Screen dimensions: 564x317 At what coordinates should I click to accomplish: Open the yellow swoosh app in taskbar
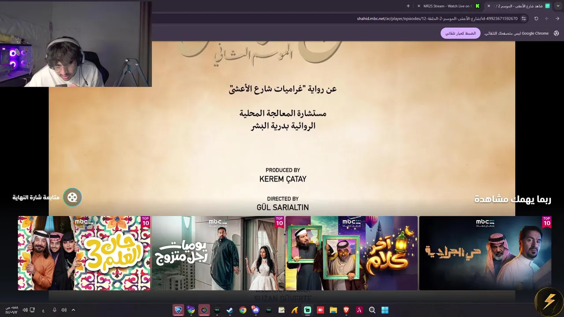(294, 310)
